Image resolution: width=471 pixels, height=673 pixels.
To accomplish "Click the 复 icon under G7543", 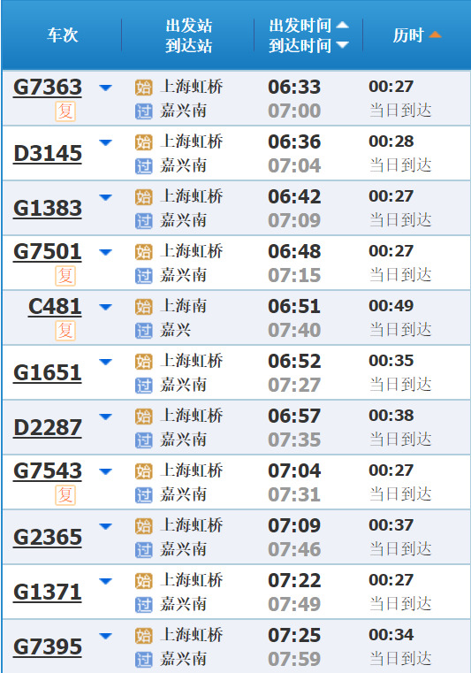I will pos(65,495).
